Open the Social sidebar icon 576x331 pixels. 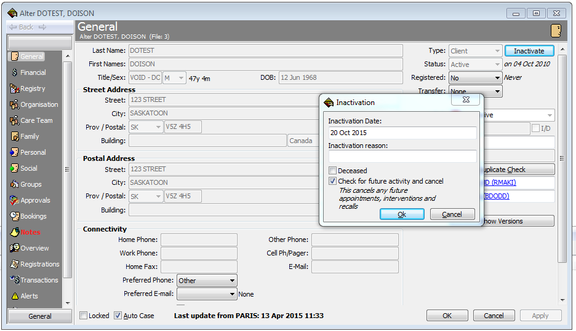coord(15,168)
